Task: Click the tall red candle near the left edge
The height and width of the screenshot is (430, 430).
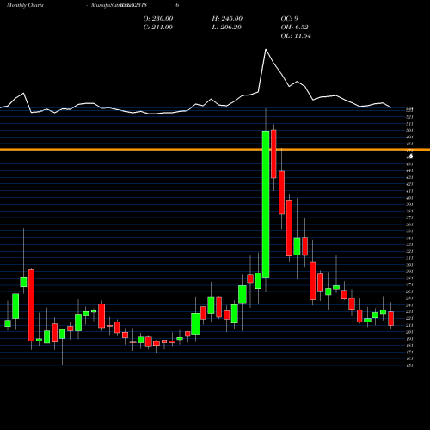Action: (31, 305)
